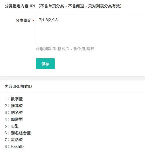This screenshot has height=151, width=145.
Task: Select list entry 6：别名组合型
Action: [18, 133]
